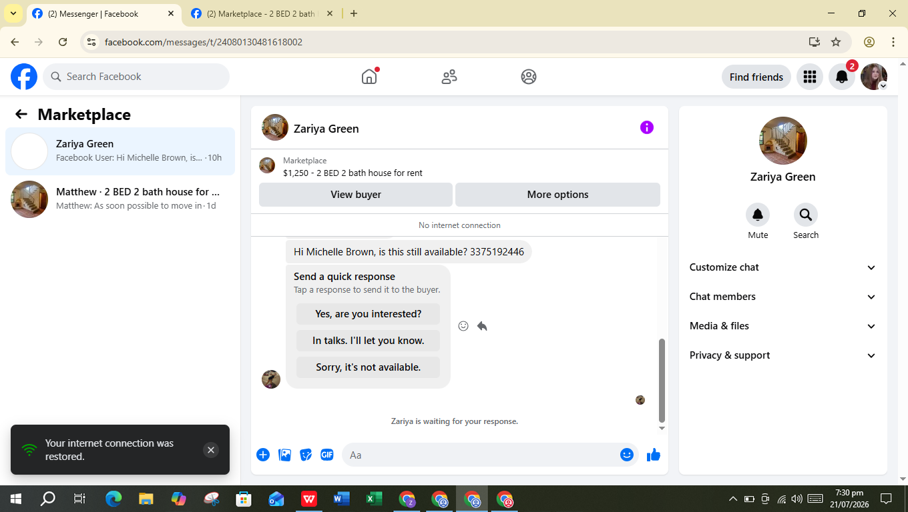
Task: Send the "Sorry, it's not available." response
Action: coord(368,367)
